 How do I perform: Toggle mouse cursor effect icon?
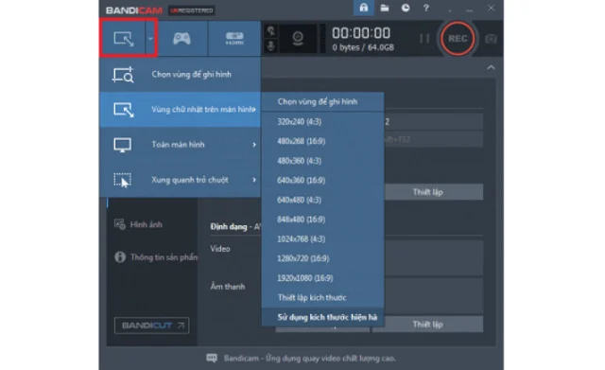pyautogui.click(x=271, y=30)
